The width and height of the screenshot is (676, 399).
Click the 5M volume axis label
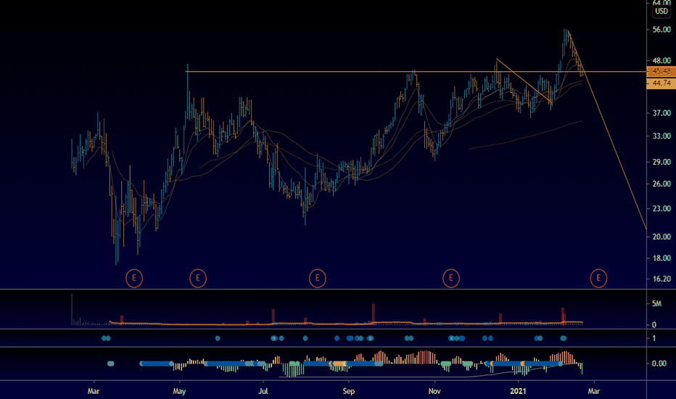point(656,304)
